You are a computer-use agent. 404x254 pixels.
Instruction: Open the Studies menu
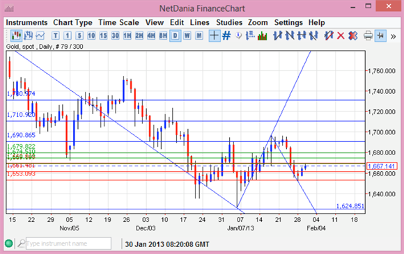229,23
